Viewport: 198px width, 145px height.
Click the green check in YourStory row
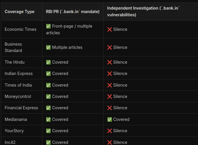(x=48, y=131)
